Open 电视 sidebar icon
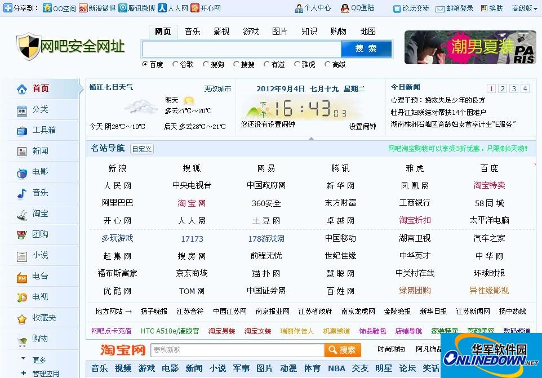Screen dimensions: 542x378 [x=22, y=297]
